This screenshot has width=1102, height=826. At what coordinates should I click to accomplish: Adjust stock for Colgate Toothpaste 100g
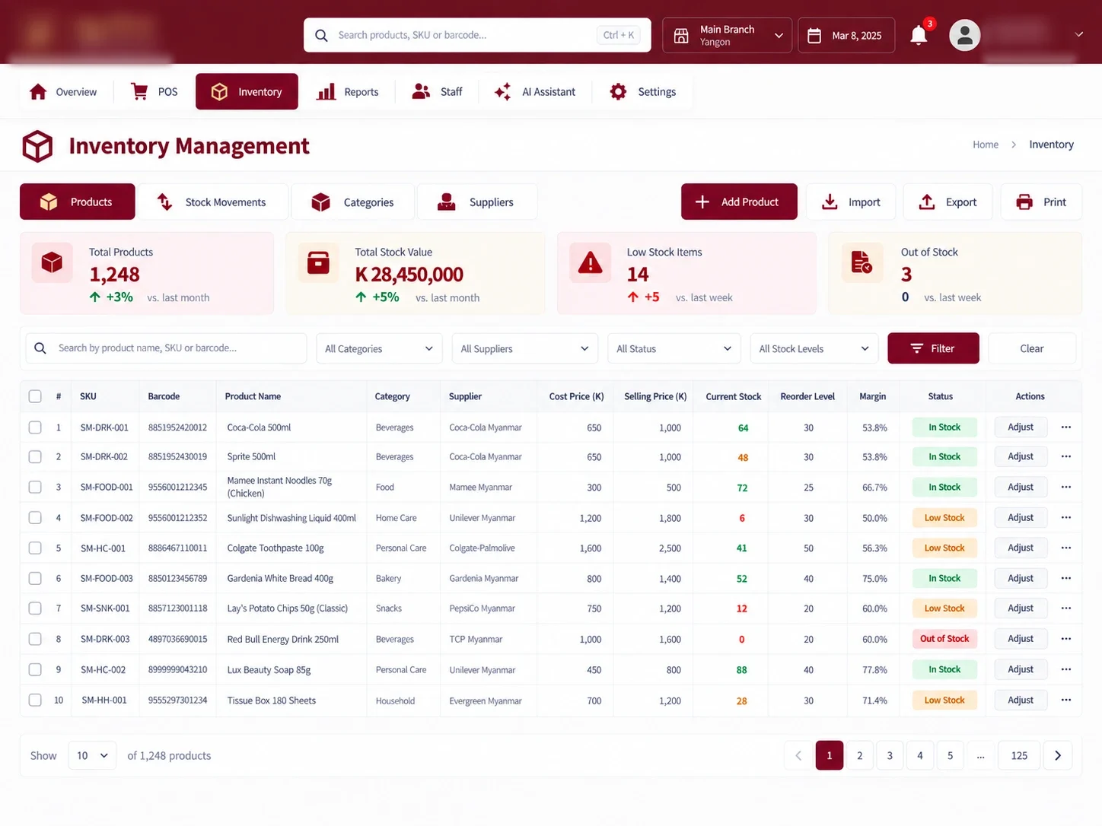tap(1021, 548)
